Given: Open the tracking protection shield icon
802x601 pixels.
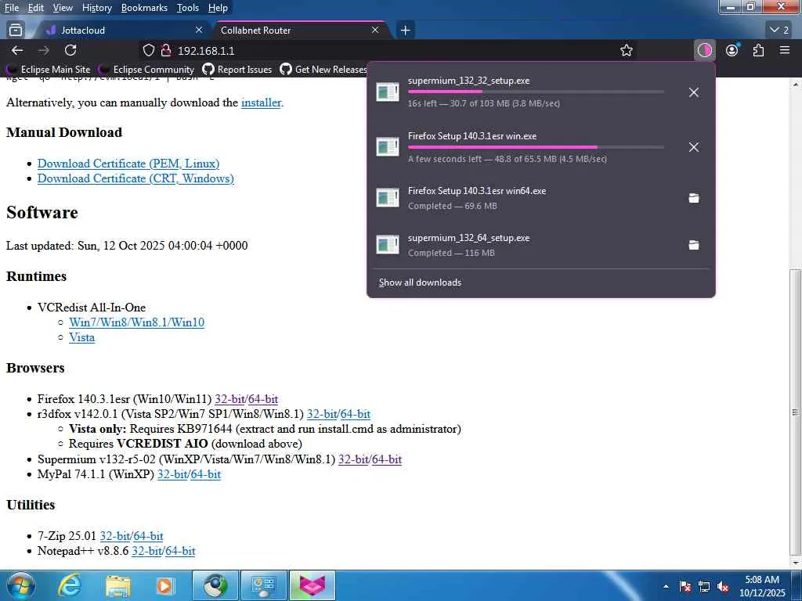Looking at the screenshot, I should coord(148,50).
